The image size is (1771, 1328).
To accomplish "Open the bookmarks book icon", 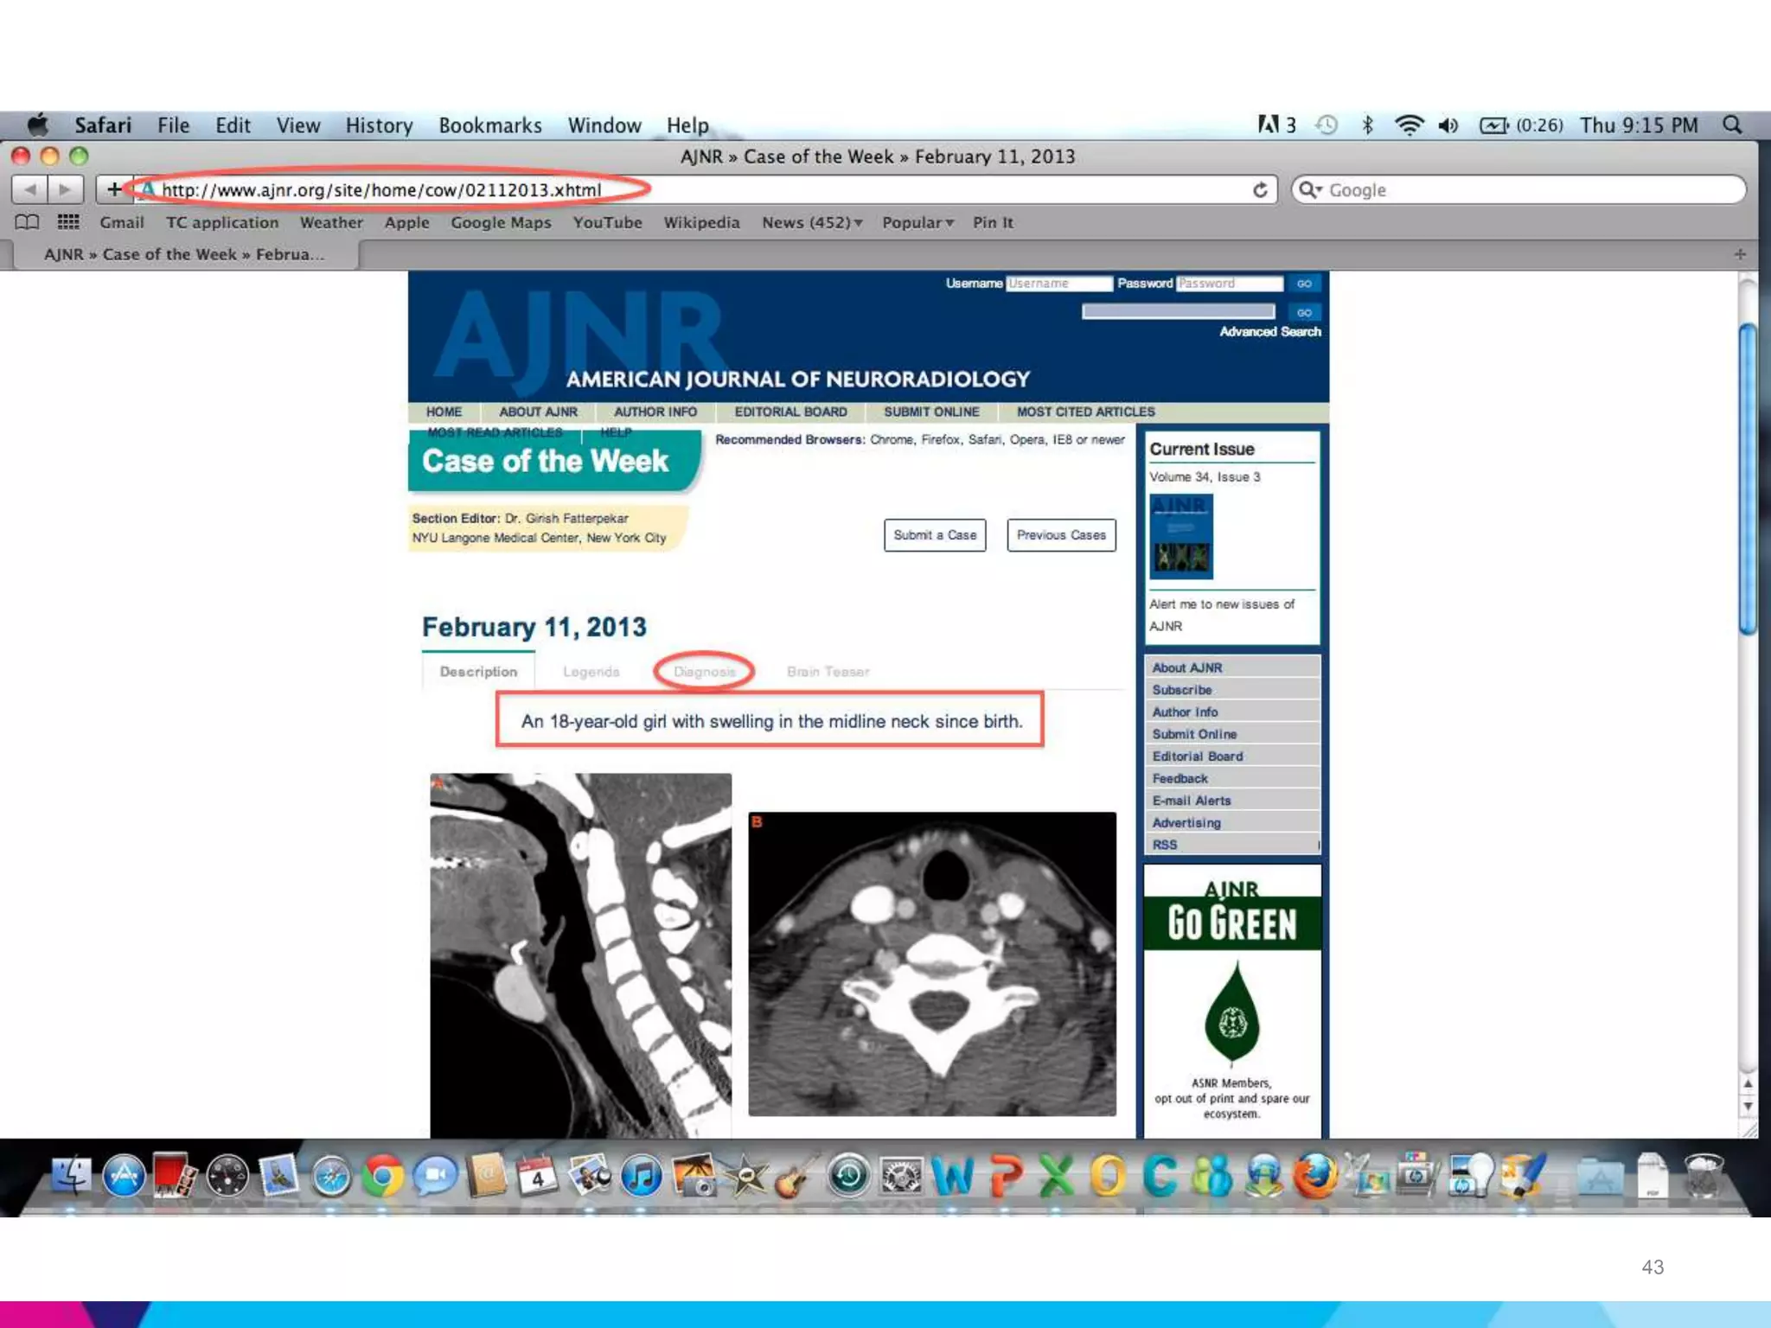I will 27,222.
